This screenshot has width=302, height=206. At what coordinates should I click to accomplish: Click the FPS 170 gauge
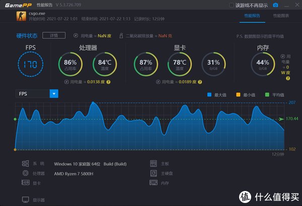[30, 64]
